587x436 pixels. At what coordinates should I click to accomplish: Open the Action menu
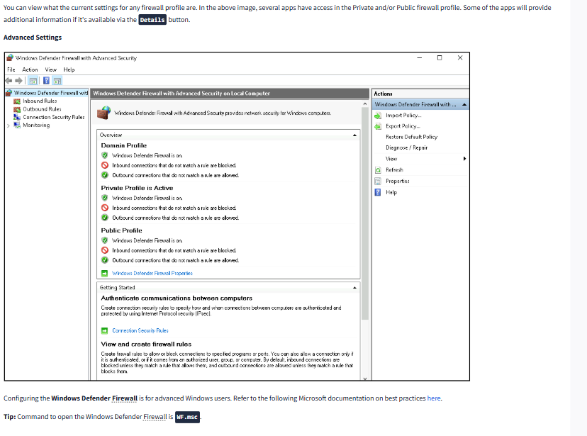tap(30, 69)
